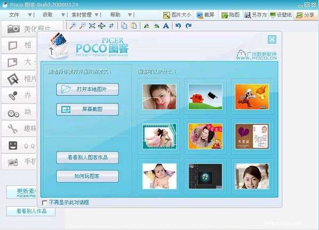The width and height of the screenshot is (319, 230).
Task: Open the 获取 menu
Action: click(48, 15)
